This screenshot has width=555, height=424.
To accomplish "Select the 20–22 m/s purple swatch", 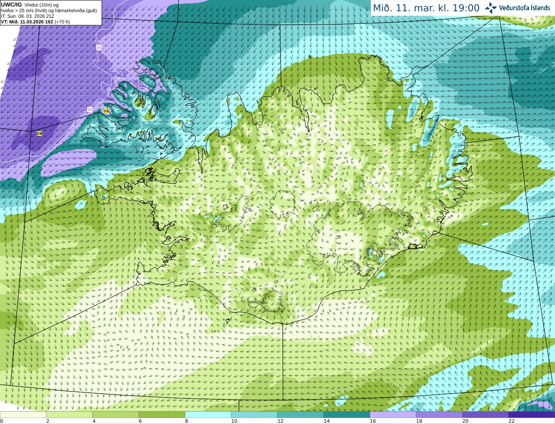I will tap(486, 414).
